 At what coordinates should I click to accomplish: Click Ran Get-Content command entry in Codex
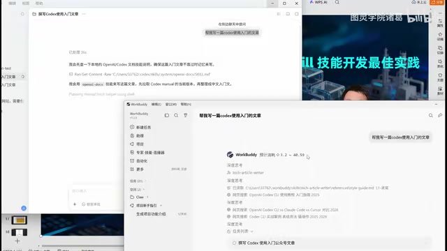[140, 75]
